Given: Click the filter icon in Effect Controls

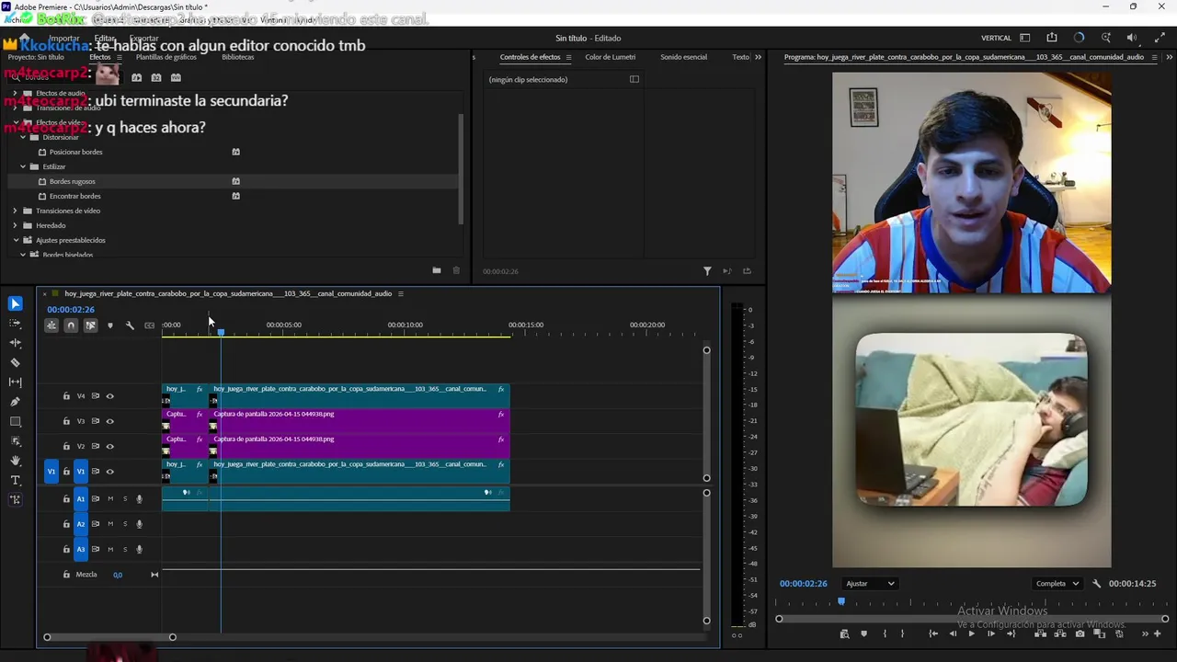Looking at the screenshot, I should pyautogui.click(x=707, y=271).
